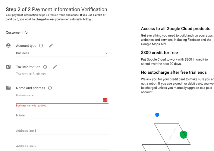Open the Account type info tooltip
Screen dimensions: 214x151
tap(41, 46)
